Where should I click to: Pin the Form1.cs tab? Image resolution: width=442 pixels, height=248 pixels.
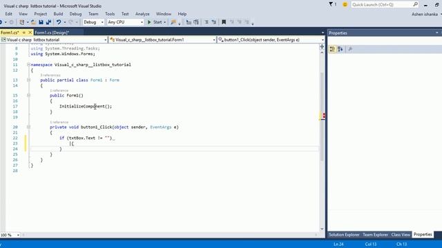click(24, 32)
